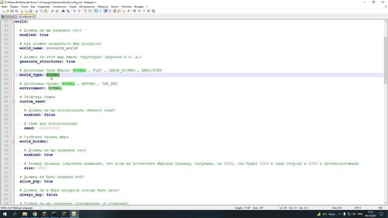
Task: Click the 'resource_world' value text
Action: click(62, 48)
